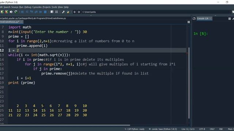Go back with left arrow
234x131 pixels.
click(x=75, y=12)
